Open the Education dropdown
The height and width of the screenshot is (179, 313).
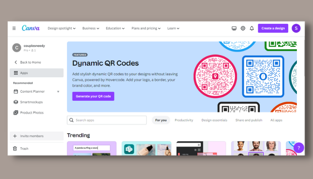tap(115, 28)
